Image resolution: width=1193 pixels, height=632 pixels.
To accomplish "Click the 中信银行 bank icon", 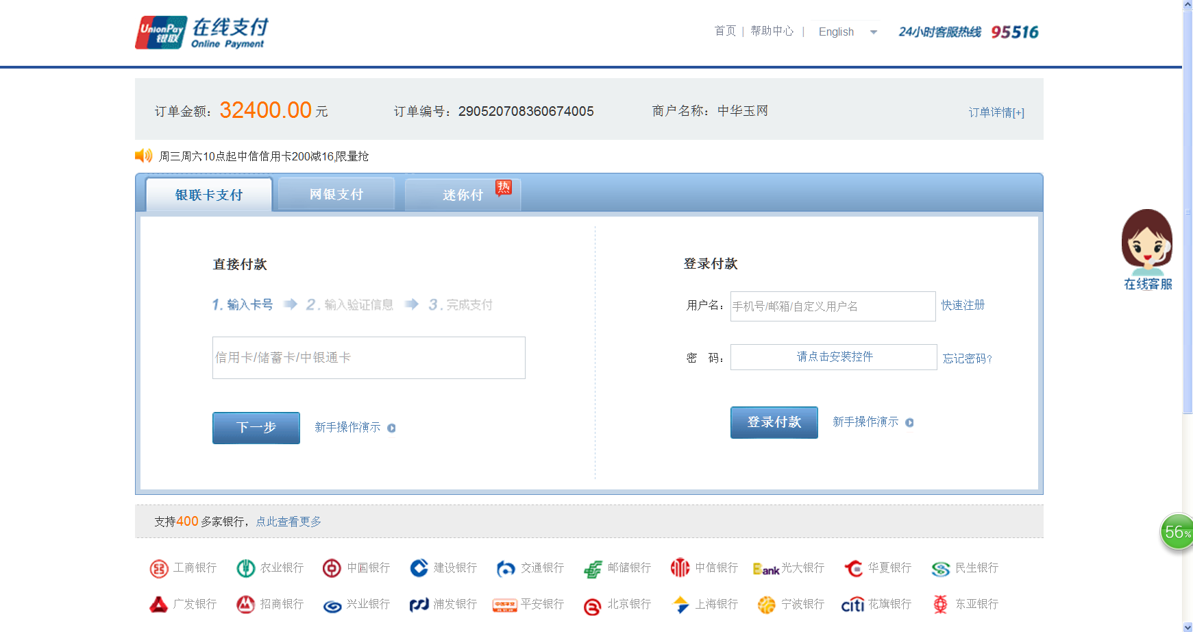I will 680,568.
